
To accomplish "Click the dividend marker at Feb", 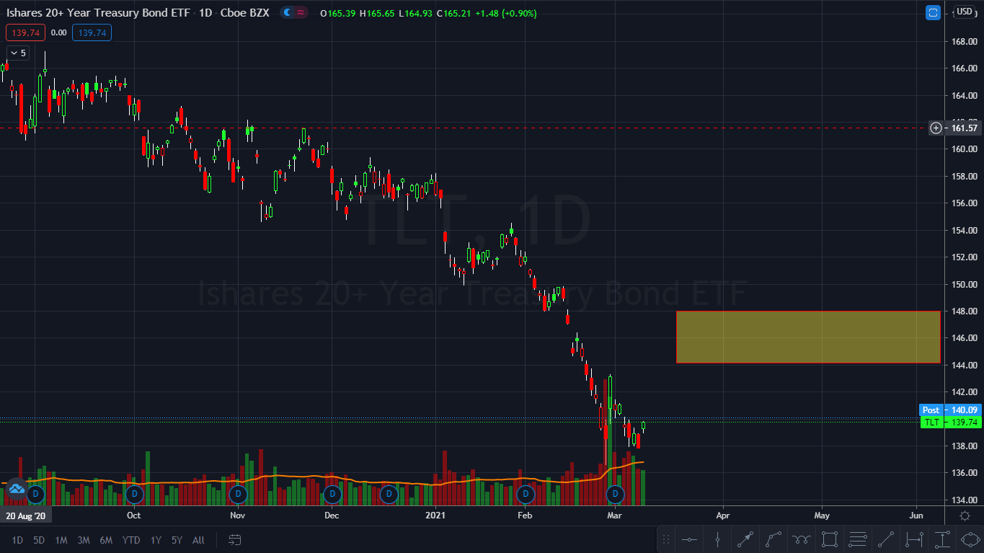I will pyautogui.click(x=526, y=494).
